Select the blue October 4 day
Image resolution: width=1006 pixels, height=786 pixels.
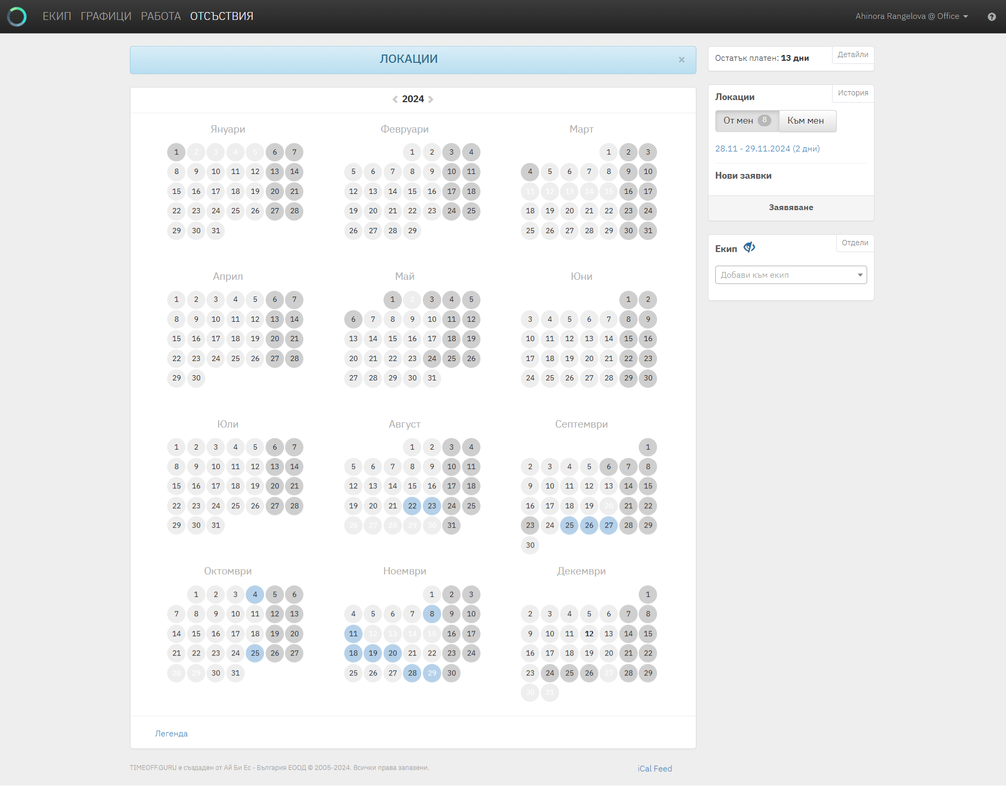click(255, 594)
